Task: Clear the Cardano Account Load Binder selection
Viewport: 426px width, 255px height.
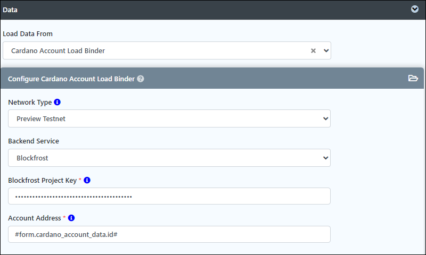Action: [x=313, y=50]
